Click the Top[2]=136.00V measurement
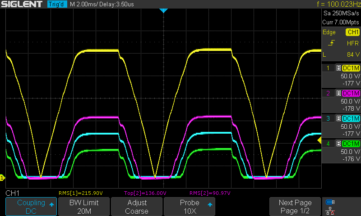Image resolution: width=361 pixels, height=216 pixels. coord(145,193)
